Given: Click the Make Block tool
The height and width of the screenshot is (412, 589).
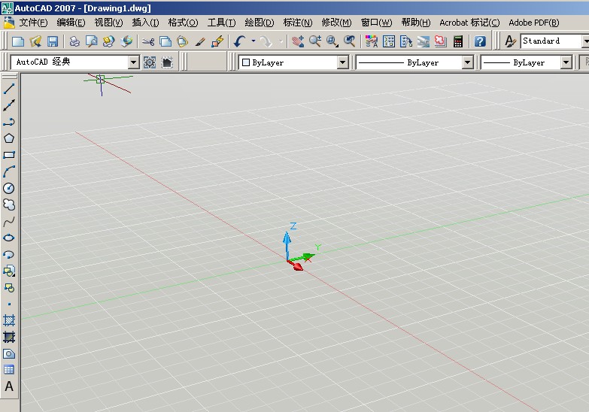Looking at the screenshot, I should pyautogui.click(x=9, y=288).
